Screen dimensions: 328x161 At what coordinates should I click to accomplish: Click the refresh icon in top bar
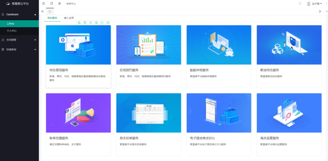[x=51, y=4]
